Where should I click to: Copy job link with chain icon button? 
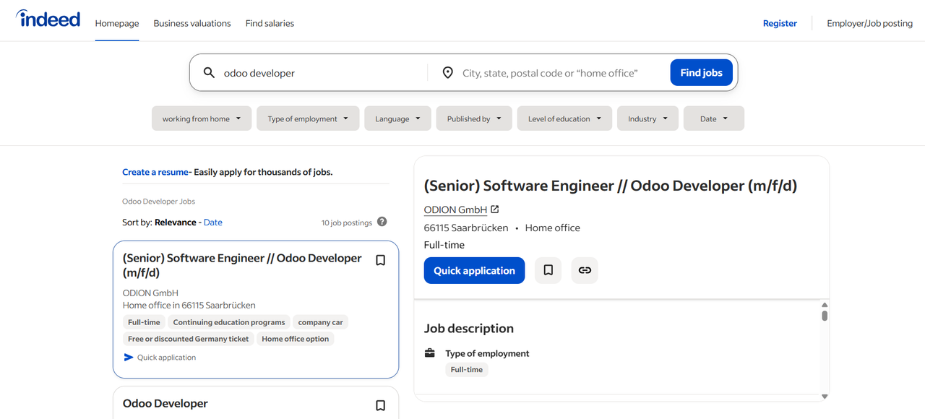[x=585, y=270]
